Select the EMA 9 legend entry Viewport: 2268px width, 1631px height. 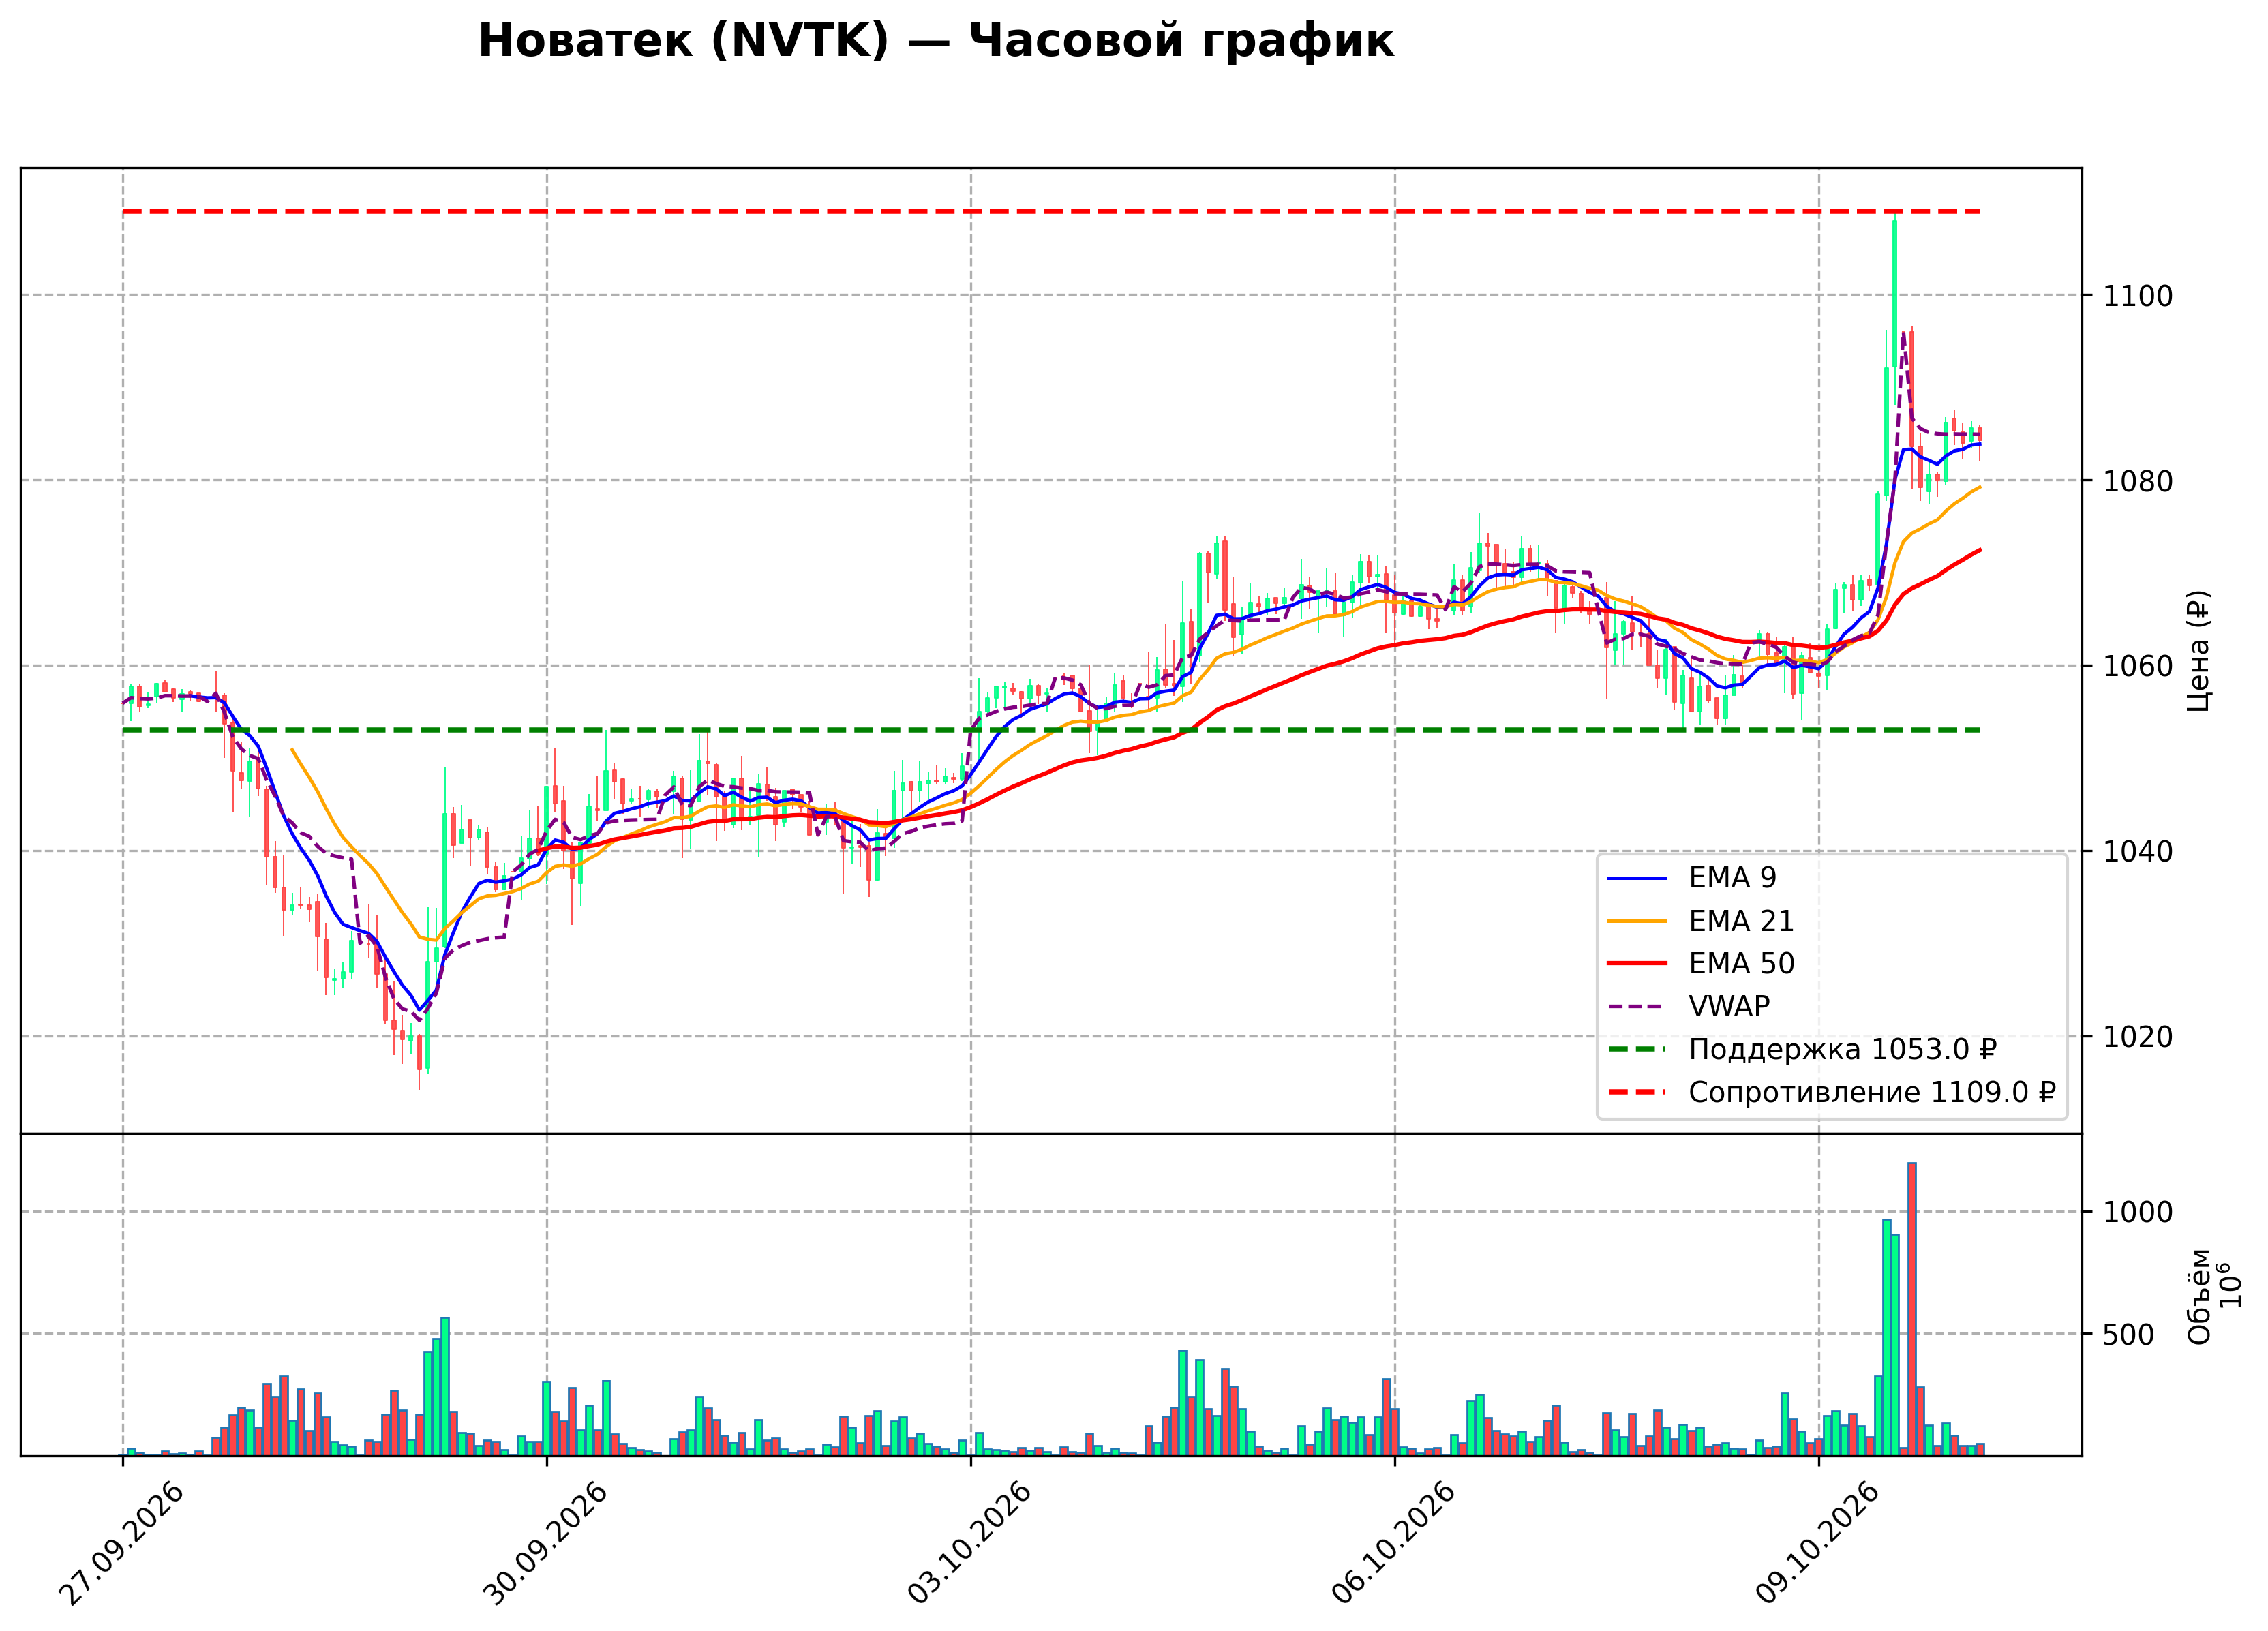point(1691,878)
